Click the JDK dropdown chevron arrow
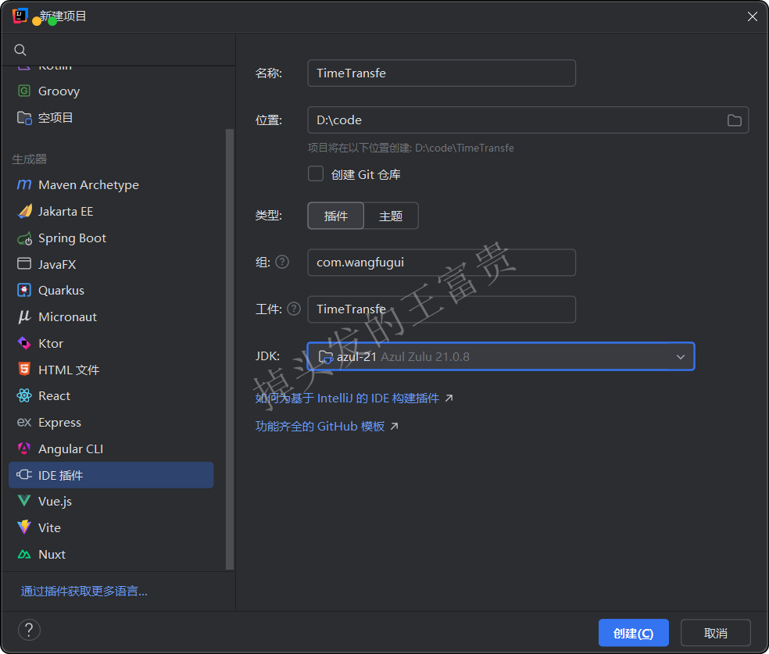The width and height of the screenshot is (769, 654). coord(680,357)
